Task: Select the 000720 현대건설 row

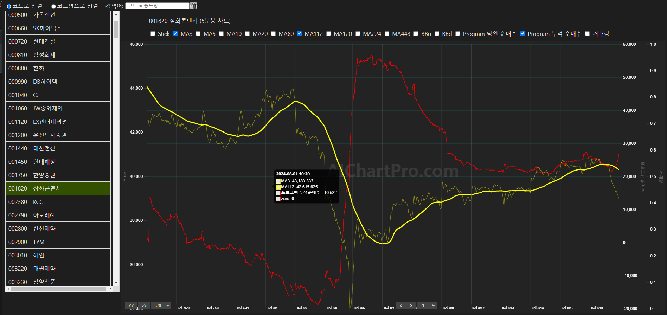Action: point(58,41)
